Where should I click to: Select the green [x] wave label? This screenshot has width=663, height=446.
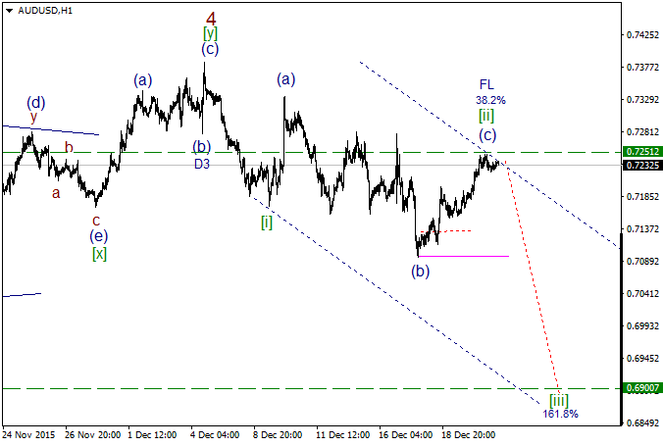coord(99,254)
